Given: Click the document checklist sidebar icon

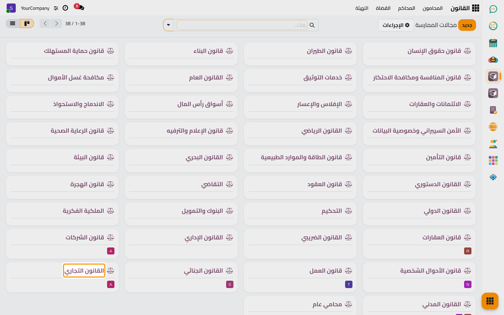Looking at the screenshot, I should pyautogui.click(x=493, y=110).
